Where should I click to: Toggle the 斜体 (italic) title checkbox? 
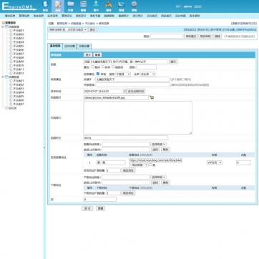pos(103,67)
